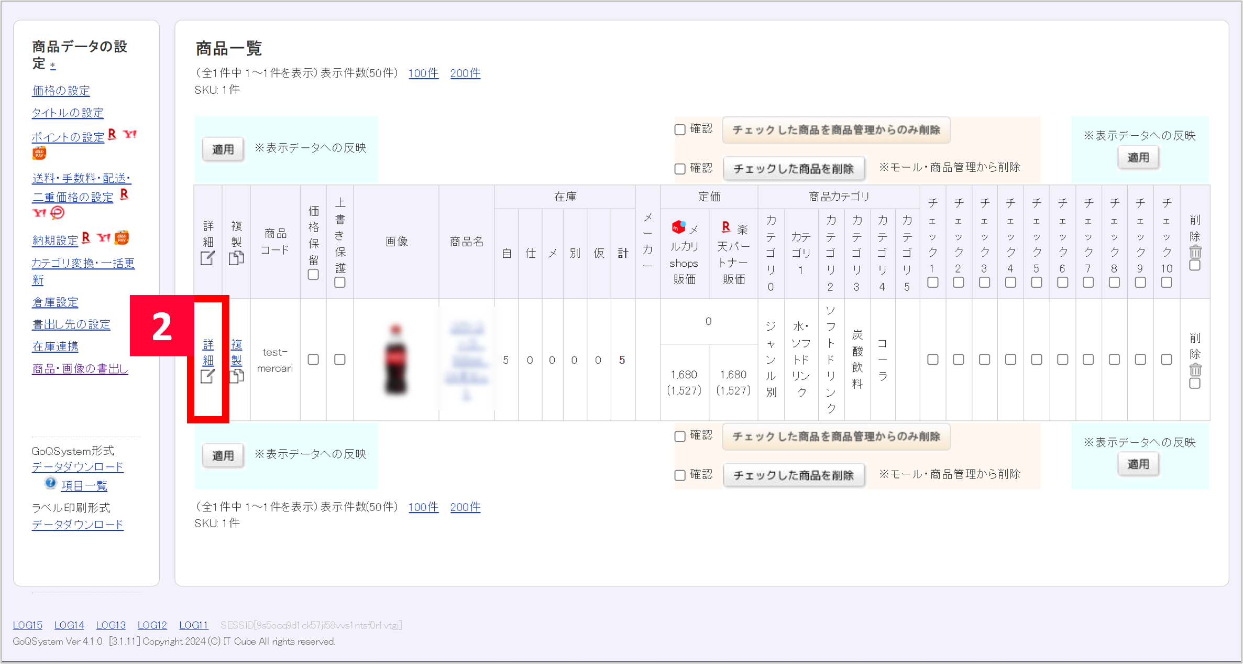Viewport: 1243px width, 664px height.
Task: Click the Yahoo icon beside ポイントの設定
Action: [130, 134]
